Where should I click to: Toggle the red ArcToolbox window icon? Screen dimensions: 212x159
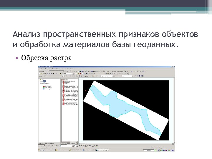pyautogui.click(x=80, y=74)
